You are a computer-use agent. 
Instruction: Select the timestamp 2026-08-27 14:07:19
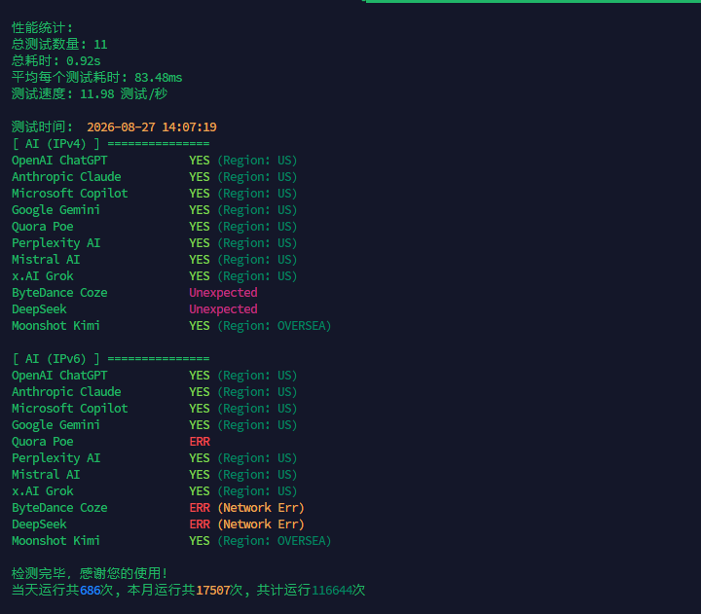[152, 126]
